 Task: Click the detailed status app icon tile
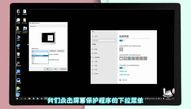(121, 50)
